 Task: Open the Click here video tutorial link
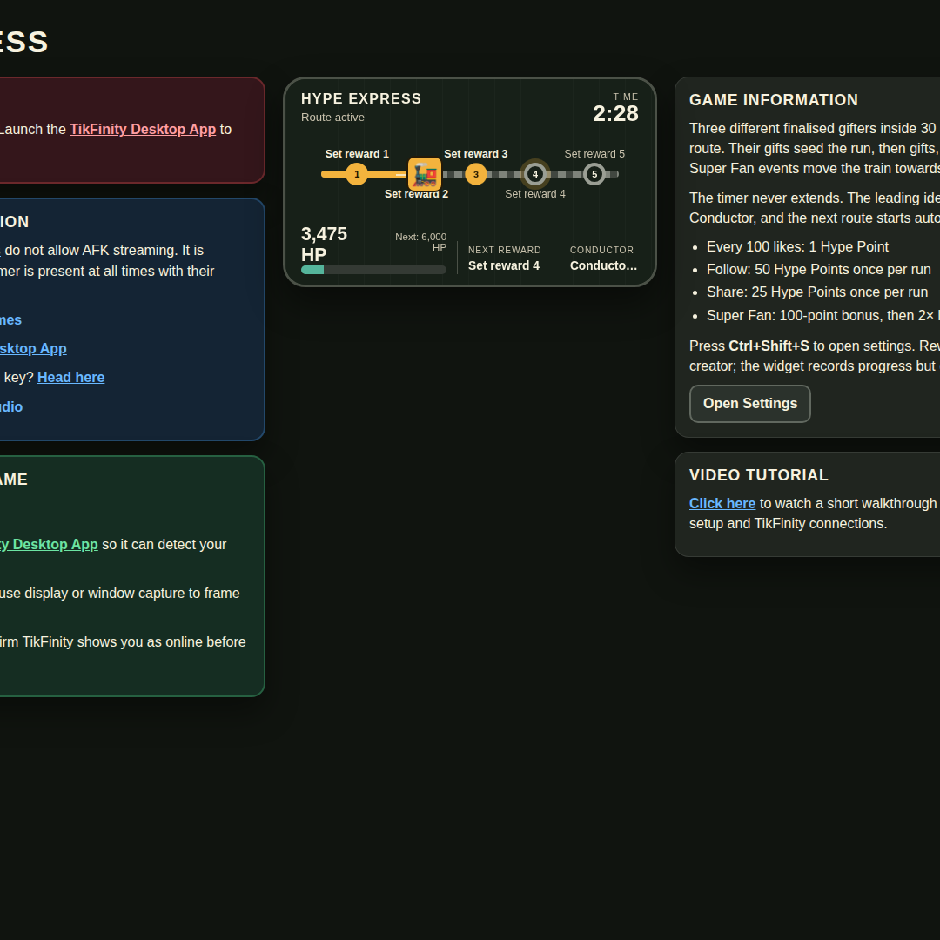[722, 504]
